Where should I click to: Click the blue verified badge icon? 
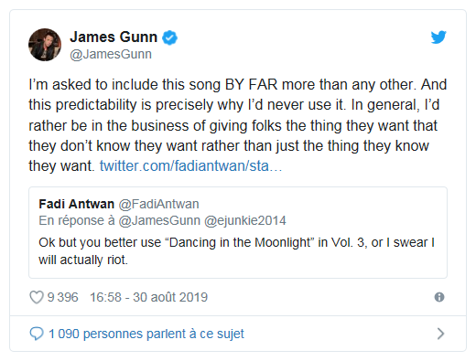pos(169,37)
